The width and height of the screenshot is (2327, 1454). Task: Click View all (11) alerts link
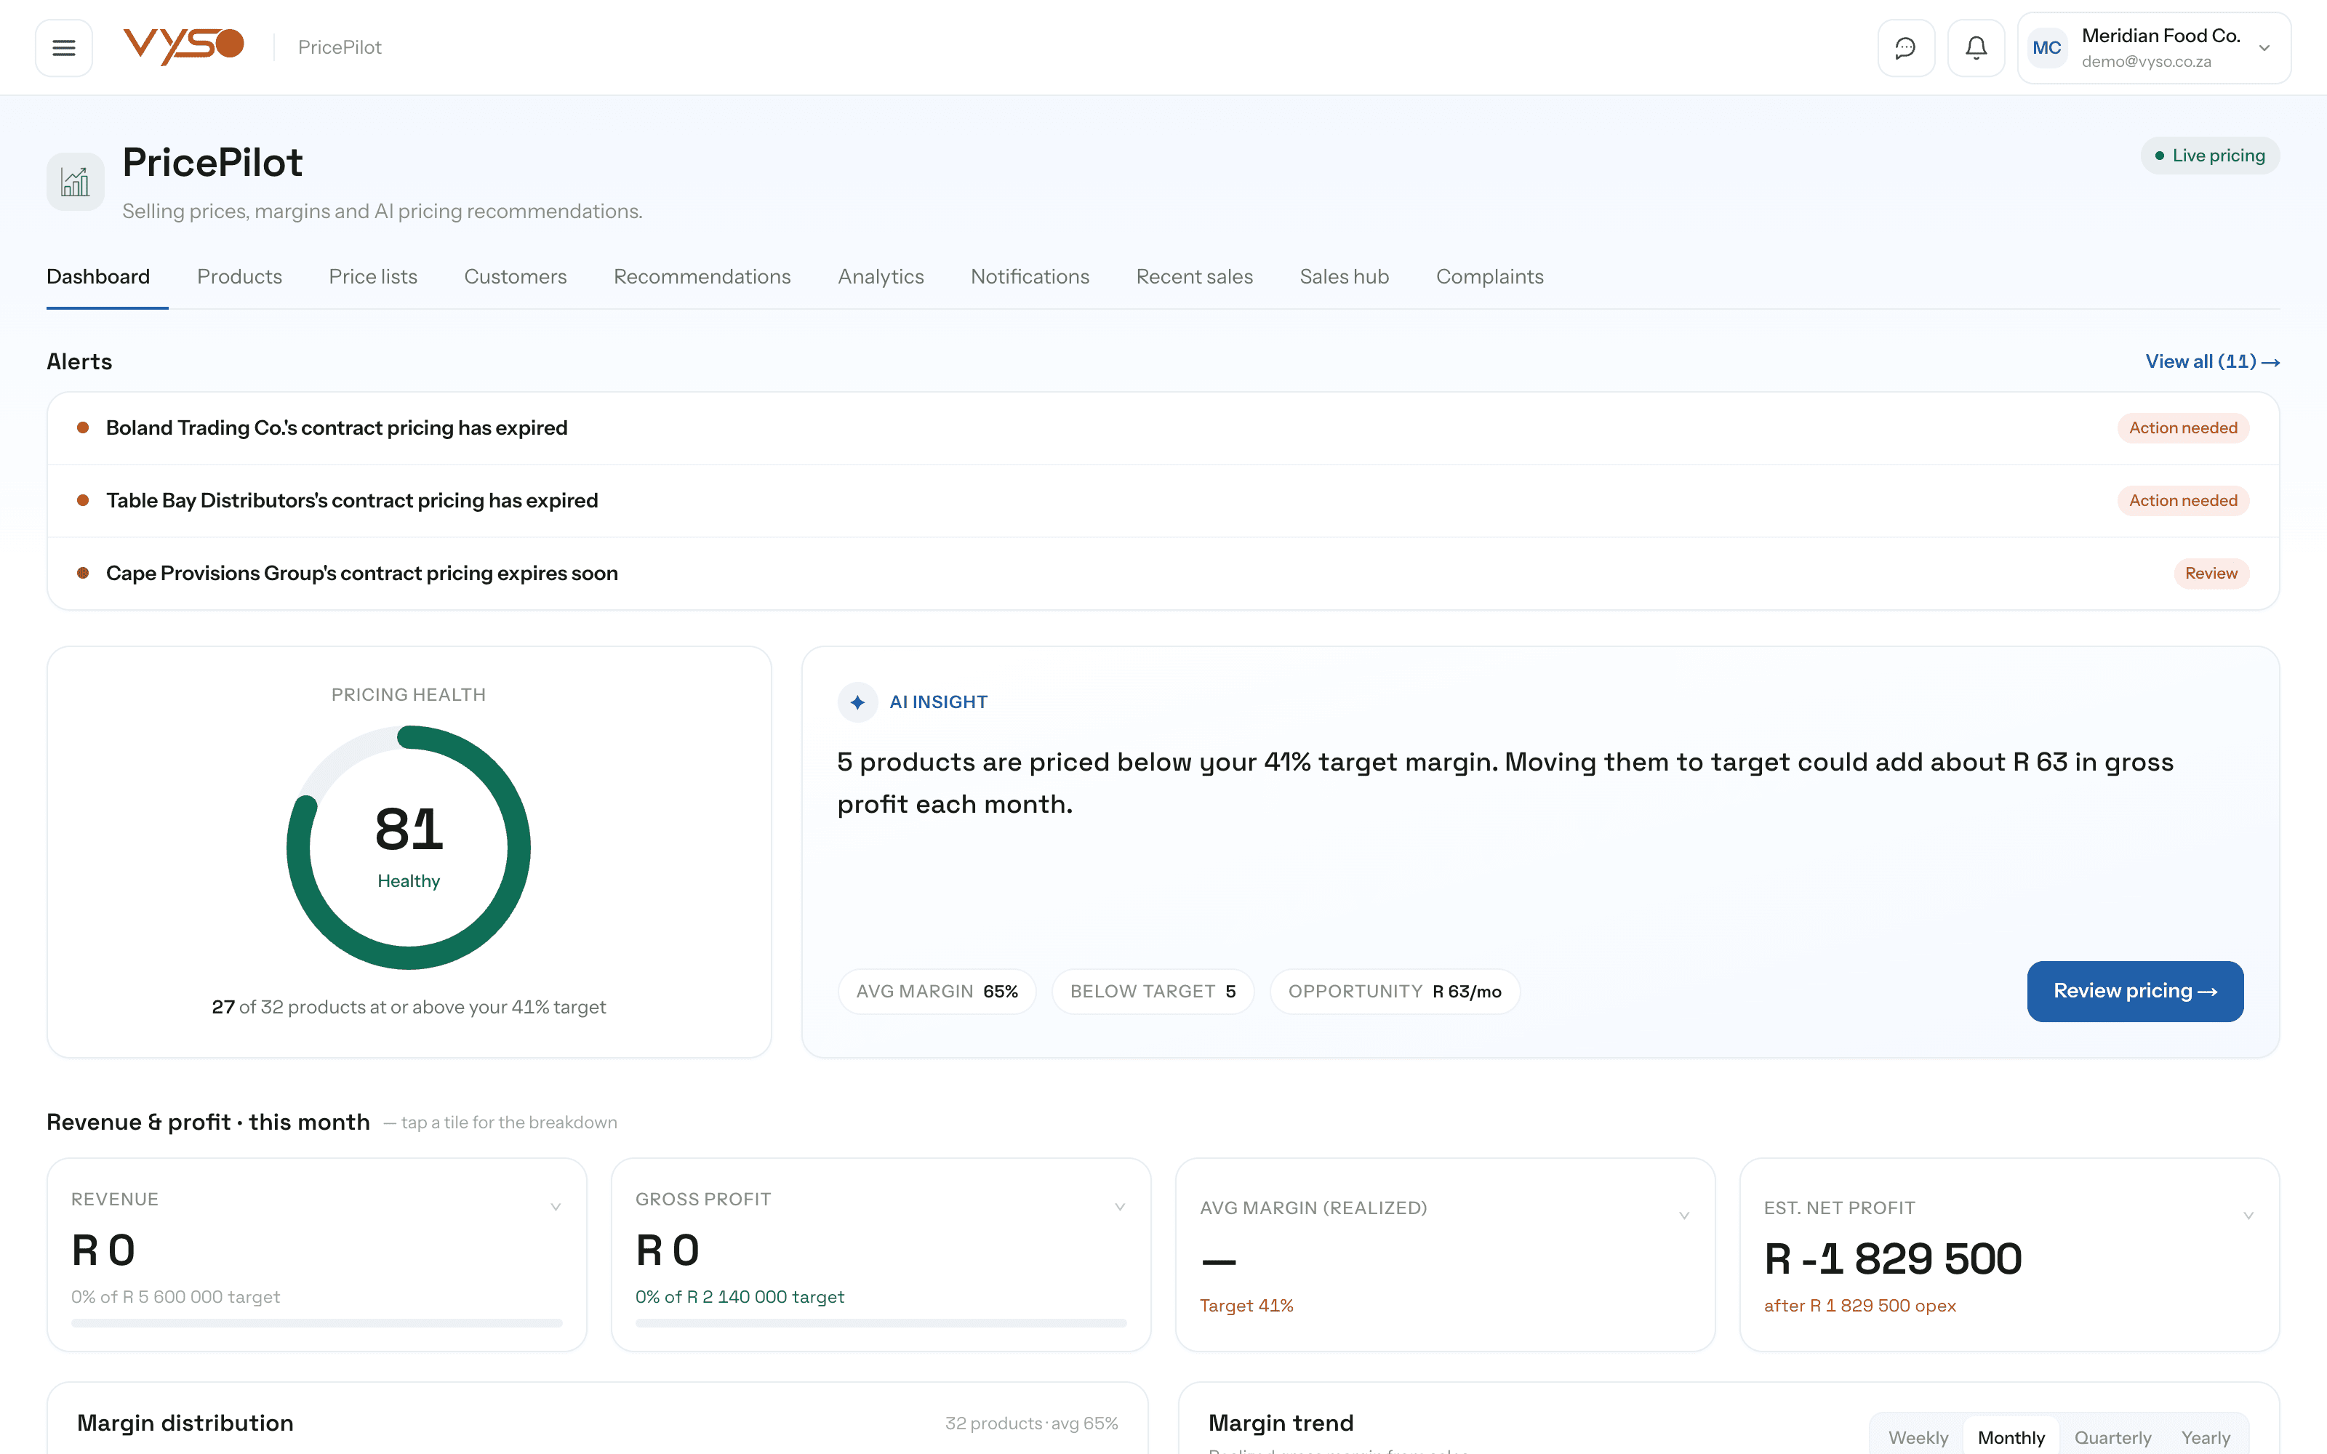[2211, 361]
